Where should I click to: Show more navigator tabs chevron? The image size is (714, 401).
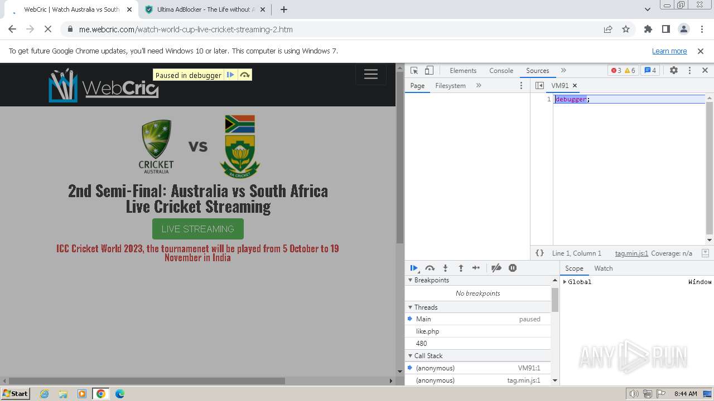tap(479, 85)
